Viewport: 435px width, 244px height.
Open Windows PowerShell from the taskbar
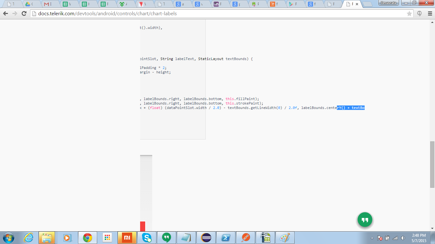[226, 238]
